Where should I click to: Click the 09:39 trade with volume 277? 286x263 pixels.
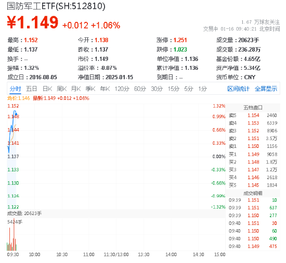click(253, 216)
